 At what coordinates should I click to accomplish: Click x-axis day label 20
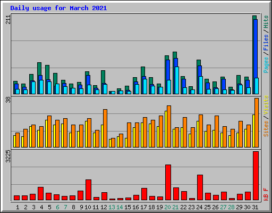tap(167, 207)
